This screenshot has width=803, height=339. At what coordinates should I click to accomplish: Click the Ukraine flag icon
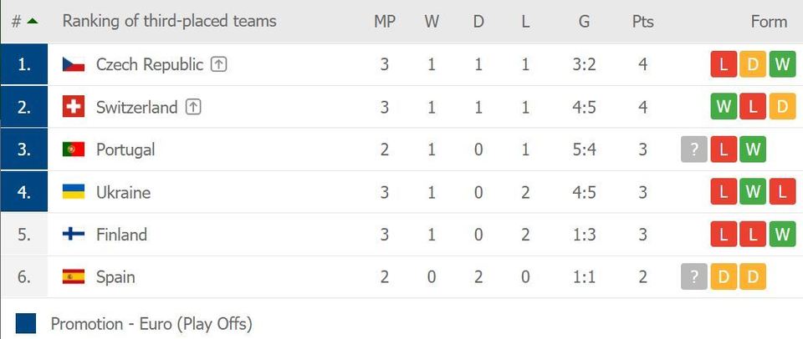(74, 192)
